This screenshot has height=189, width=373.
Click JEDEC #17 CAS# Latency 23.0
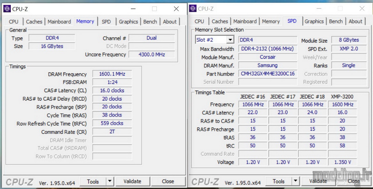click(283, 113)
